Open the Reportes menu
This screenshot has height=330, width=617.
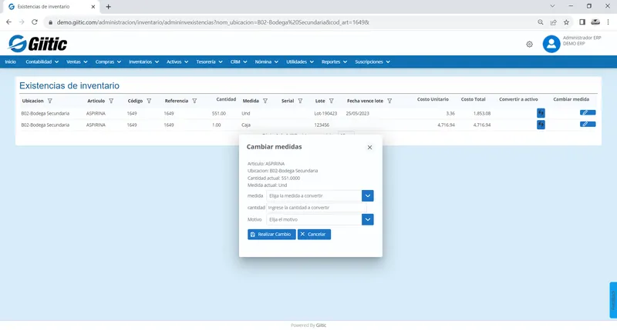pos(334,62)
